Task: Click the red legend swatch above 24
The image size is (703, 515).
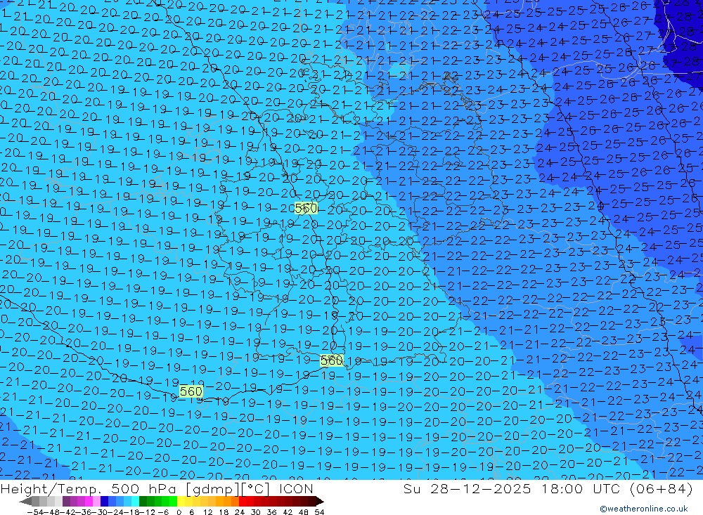Action: click(243, 502)
